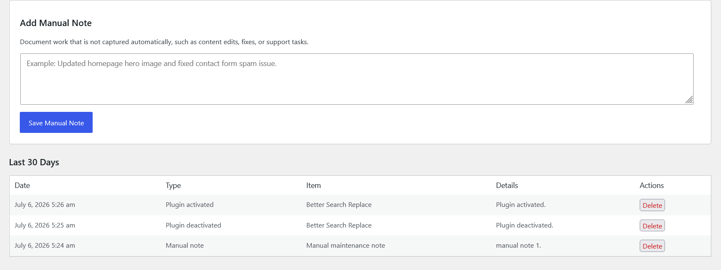The height and width of the screenshot is (270, 721).
Task: Select the date July 6, 2026 5:26 am
Action: (x=45, y=205)
